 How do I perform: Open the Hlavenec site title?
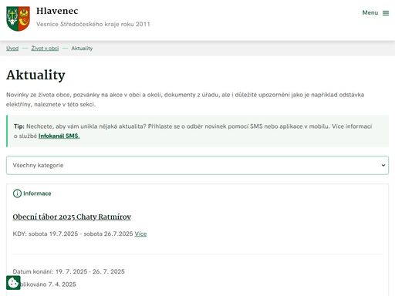[57, 11]
